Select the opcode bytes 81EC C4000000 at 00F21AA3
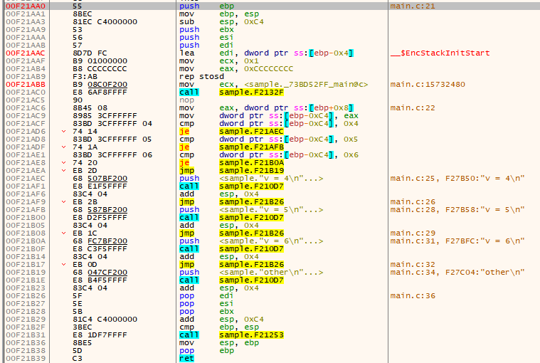The height and width of the screenshot is (363, 540). (96, 22)
